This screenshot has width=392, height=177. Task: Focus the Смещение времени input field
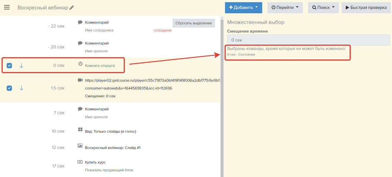(x=308, y=40)
